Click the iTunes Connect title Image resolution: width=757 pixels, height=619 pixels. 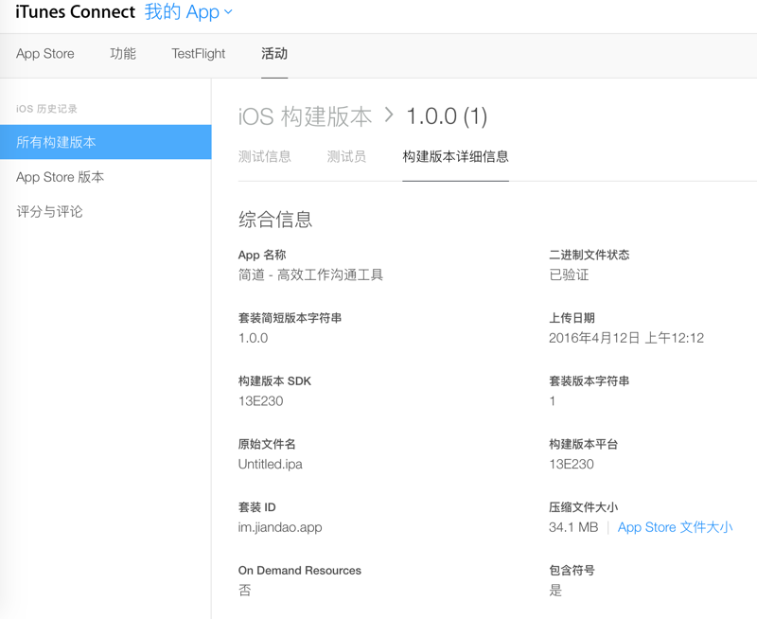tap(76, 11)
